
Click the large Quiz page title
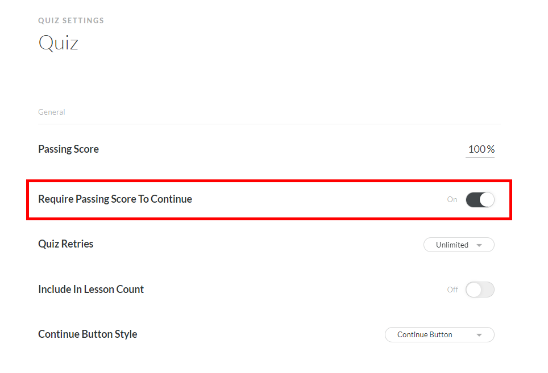point(58,43)
